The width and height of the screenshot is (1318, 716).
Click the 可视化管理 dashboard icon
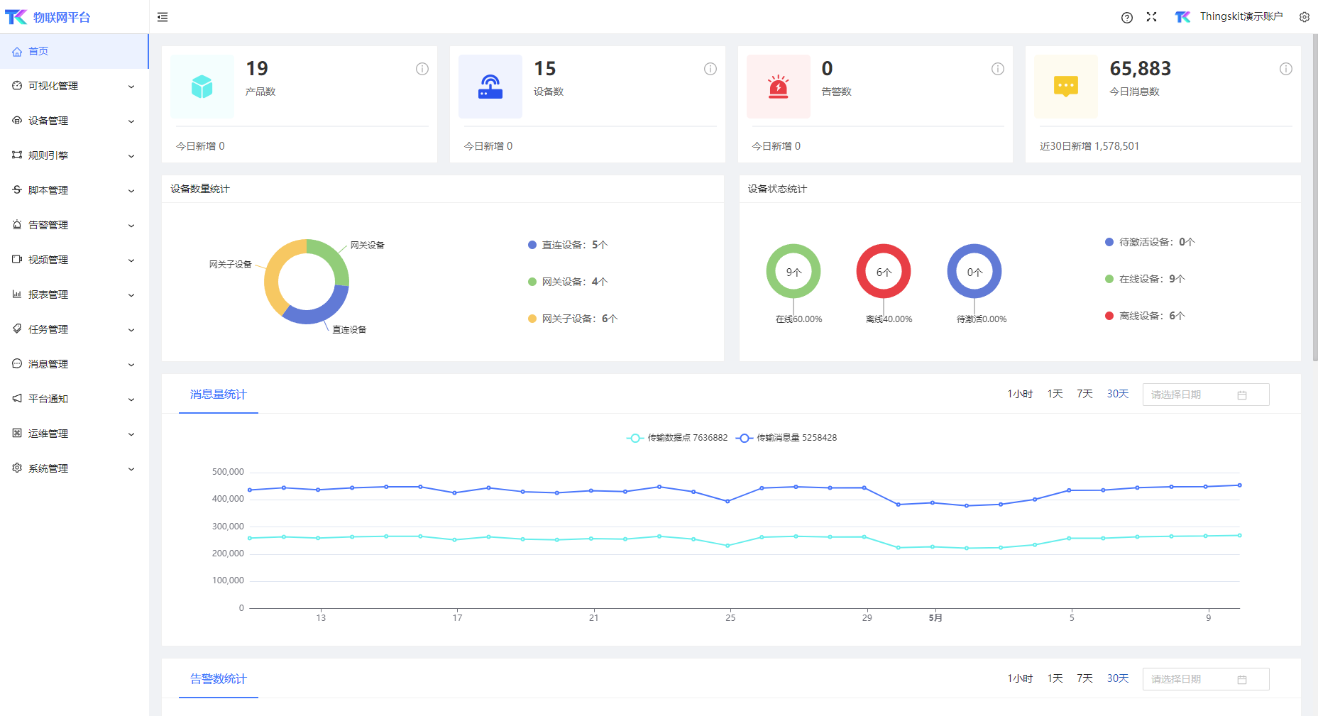pos(17,86)
